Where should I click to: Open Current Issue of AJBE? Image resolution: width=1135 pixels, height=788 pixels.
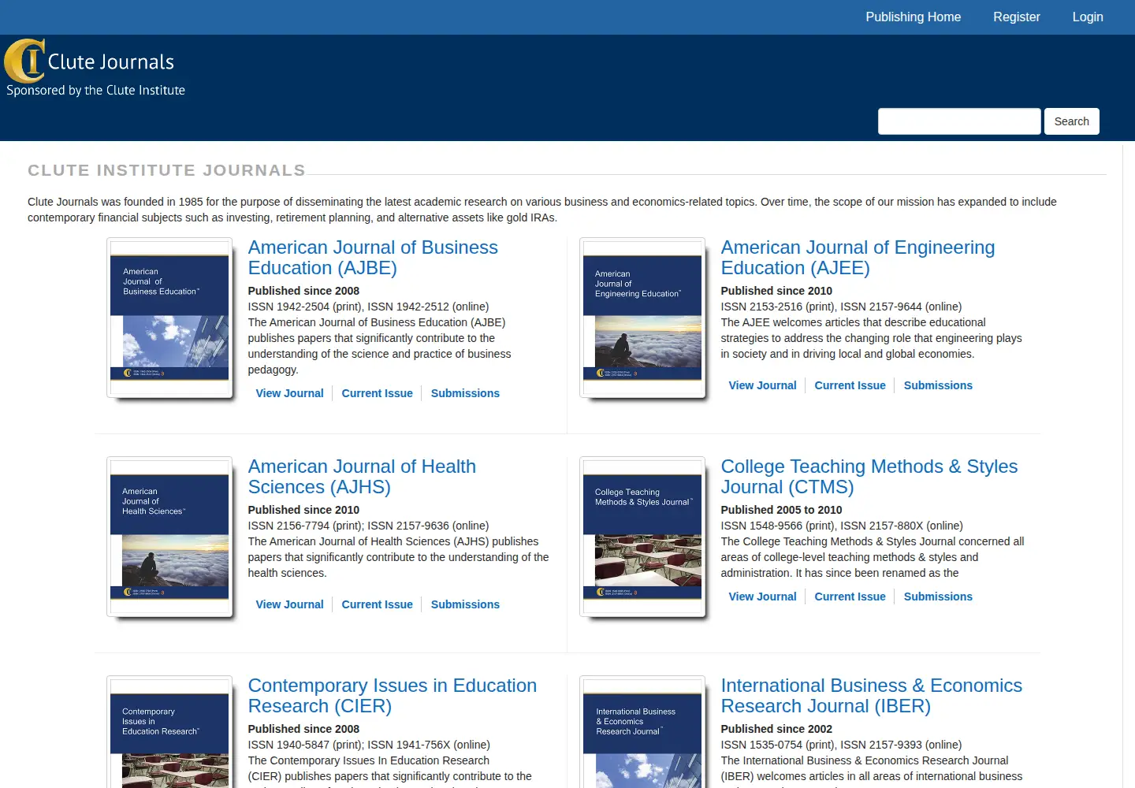377,393
